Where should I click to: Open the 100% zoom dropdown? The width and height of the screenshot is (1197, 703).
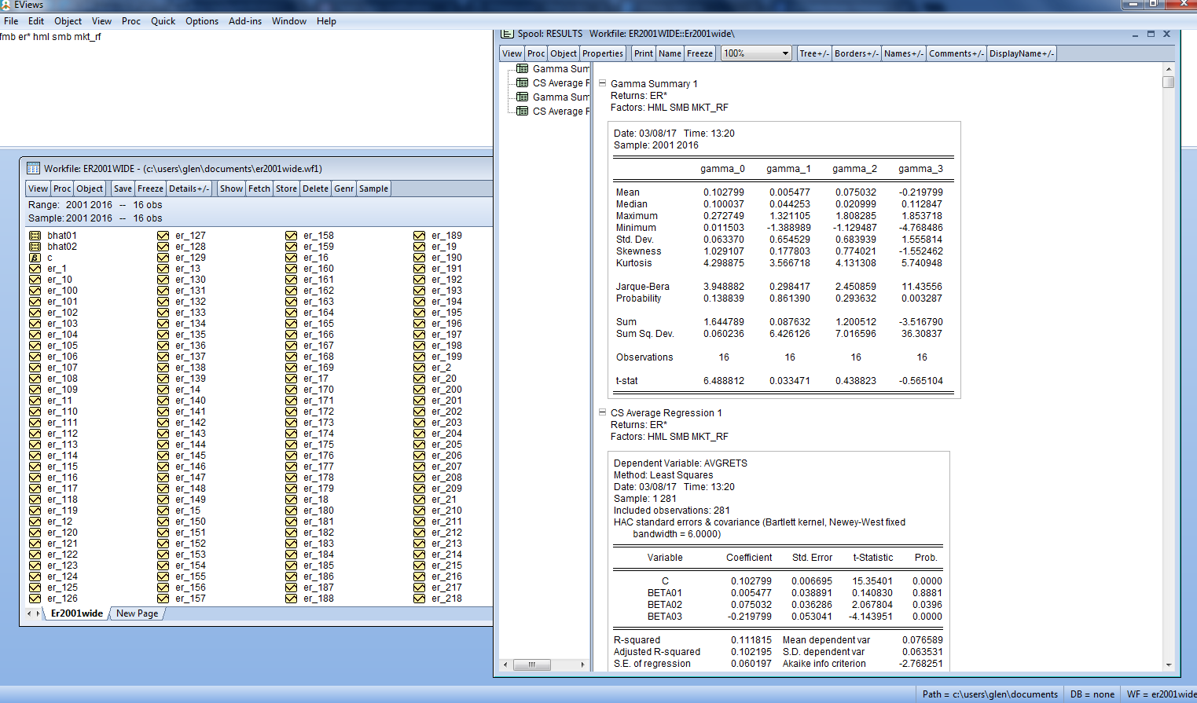785,53
